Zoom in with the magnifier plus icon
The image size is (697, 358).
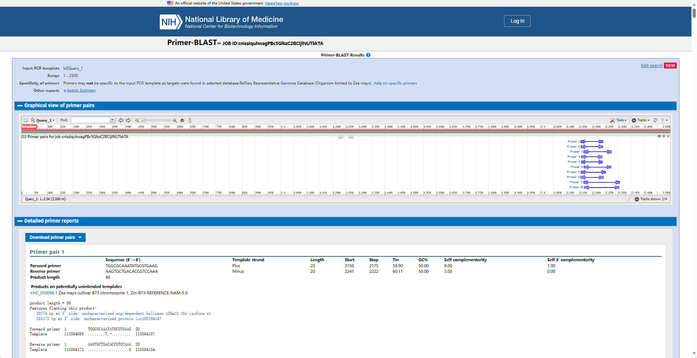click(x=175, y=120)
